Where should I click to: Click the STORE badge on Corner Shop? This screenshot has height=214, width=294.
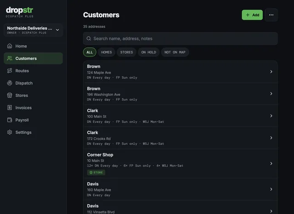[x=96, y=173]
